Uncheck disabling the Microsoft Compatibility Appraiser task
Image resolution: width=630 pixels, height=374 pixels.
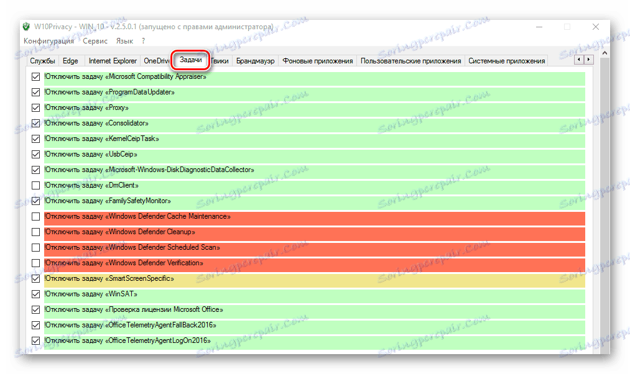(35, 76)
